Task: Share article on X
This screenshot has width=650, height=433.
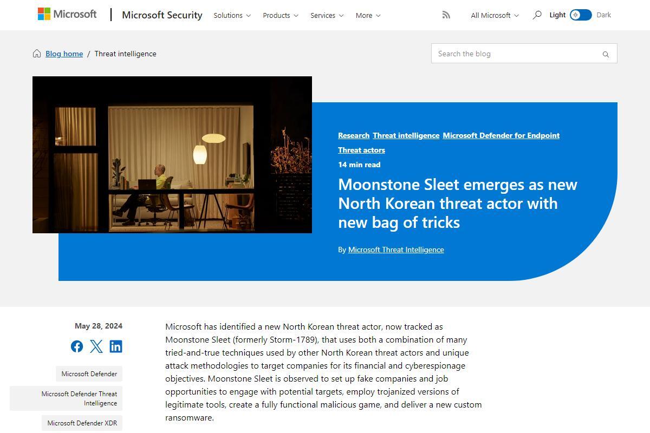Action: [x=96, y=346]
